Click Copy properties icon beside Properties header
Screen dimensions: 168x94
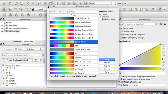36,60
